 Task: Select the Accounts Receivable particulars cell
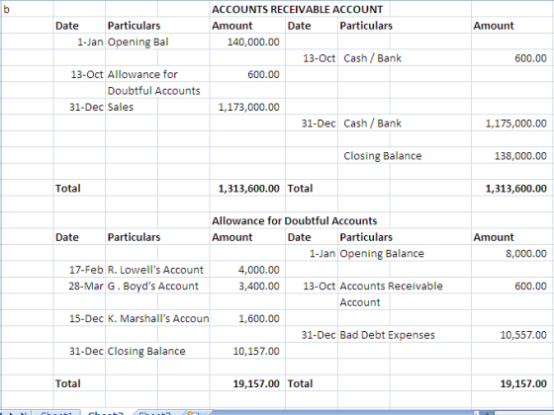click(391, 286)
